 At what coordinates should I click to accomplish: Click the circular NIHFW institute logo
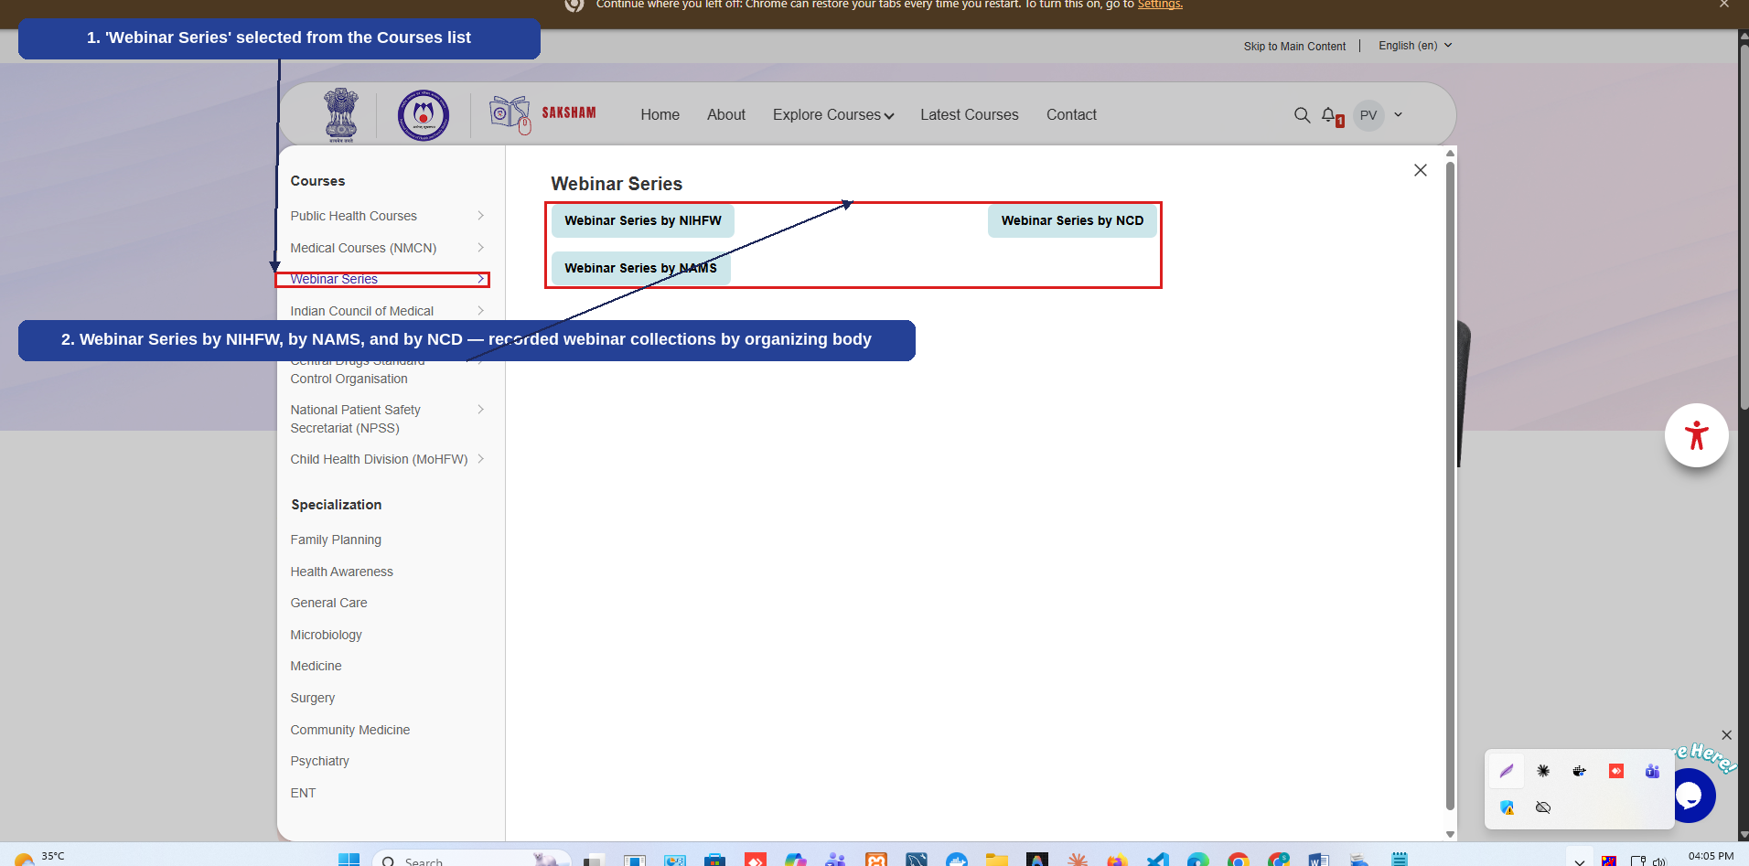(x=423, y=115)
